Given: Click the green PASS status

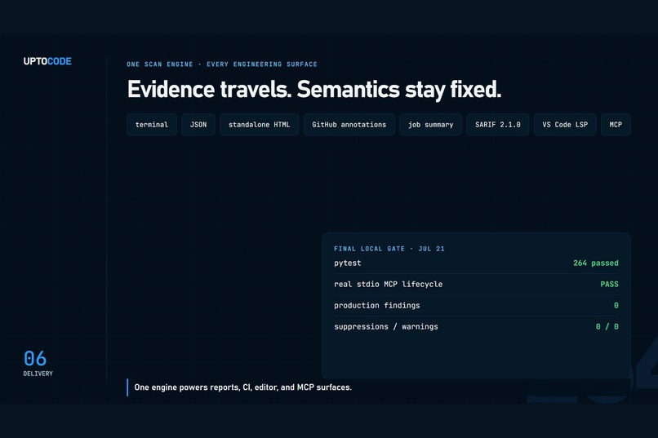Looking at the screenshot, I should 609,284.
